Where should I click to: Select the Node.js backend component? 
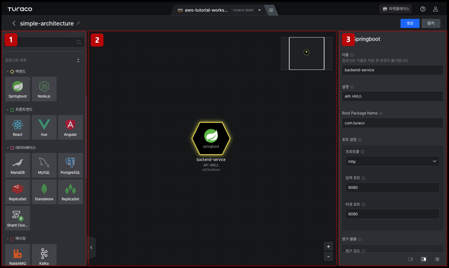coord(44,89)
